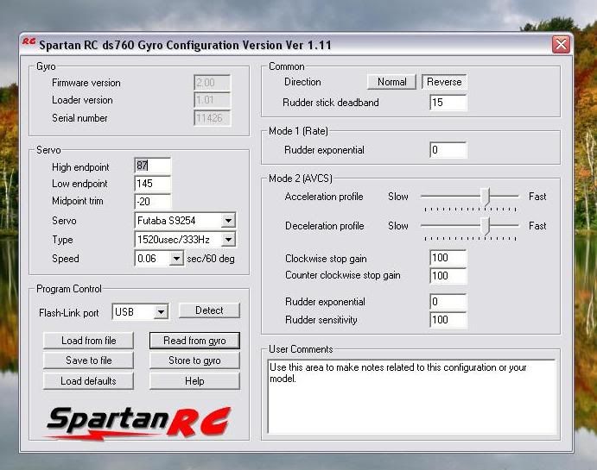Click inside the User Comments text area
This screenshot has width=597, height=470.
410,397
